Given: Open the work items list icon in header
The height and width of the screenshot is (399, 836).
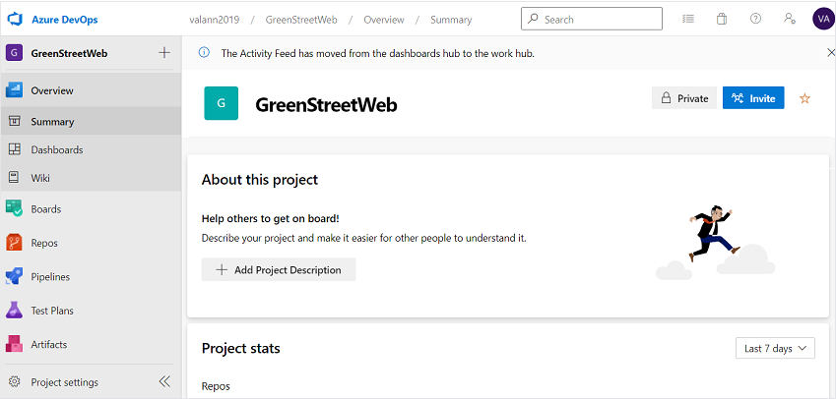Looking at the screenshot, I should coord(687,19).
